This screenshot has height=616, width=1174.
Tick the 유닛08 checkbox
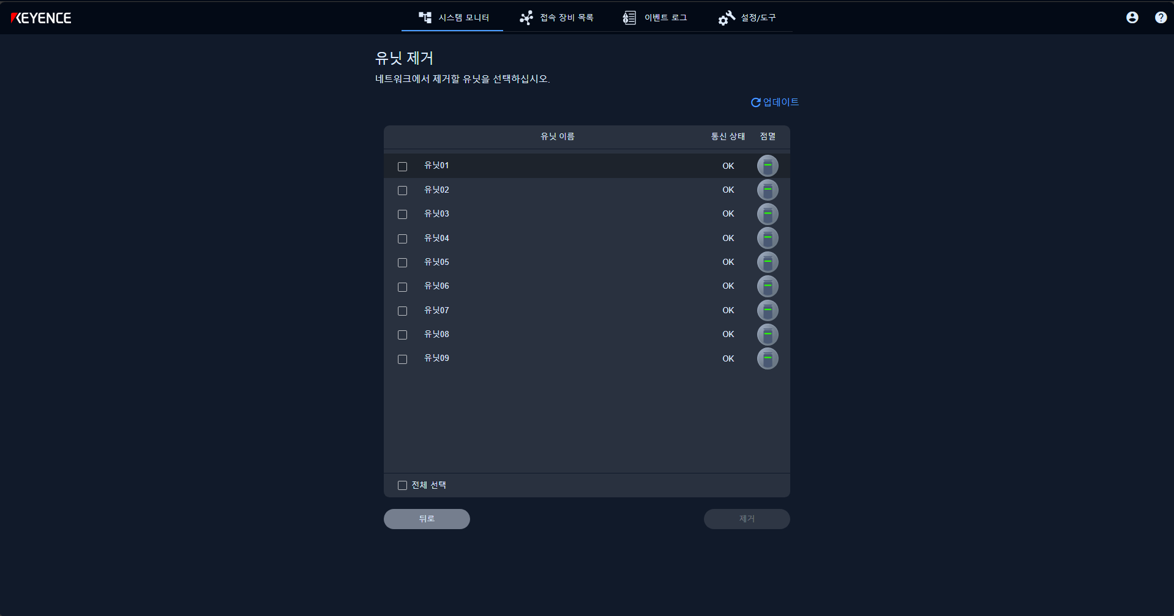pos(402,335)
